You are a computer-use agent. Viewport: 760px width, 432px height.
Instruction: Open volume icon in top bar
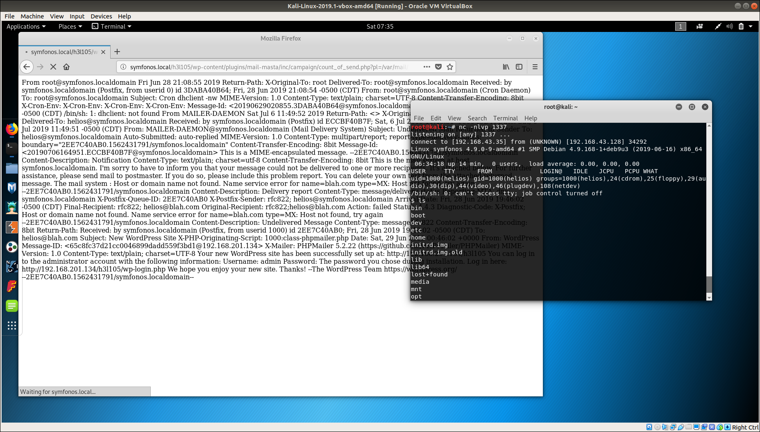730,26
